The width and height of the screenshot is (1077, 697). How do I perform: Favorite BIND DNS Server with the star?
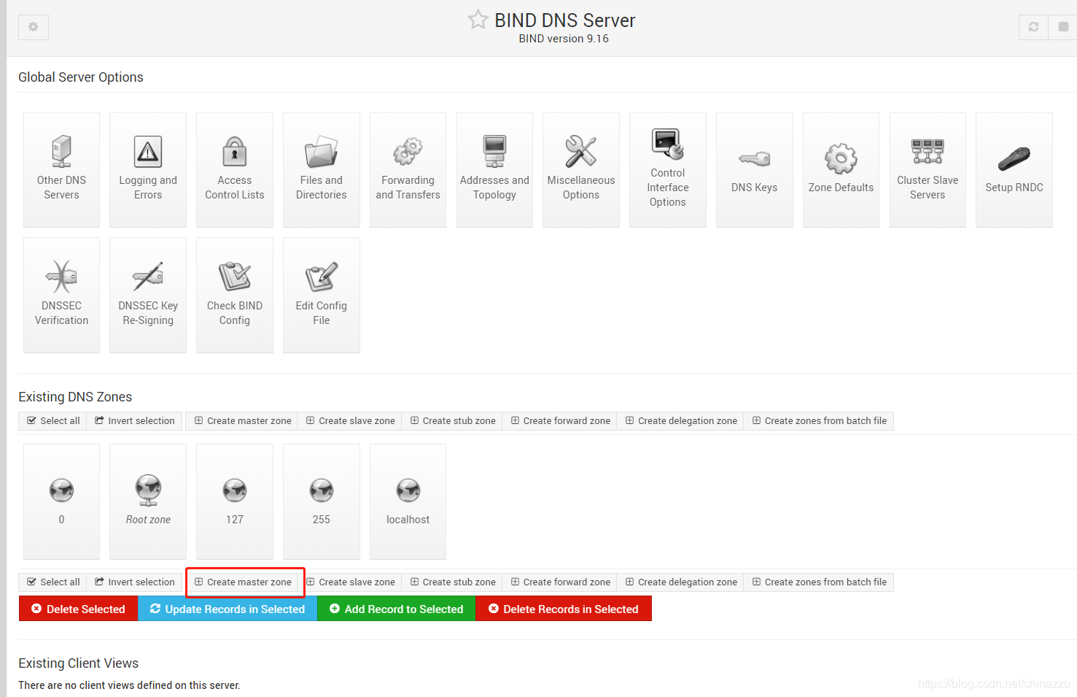pyautogui.click(x=478, y=20)
